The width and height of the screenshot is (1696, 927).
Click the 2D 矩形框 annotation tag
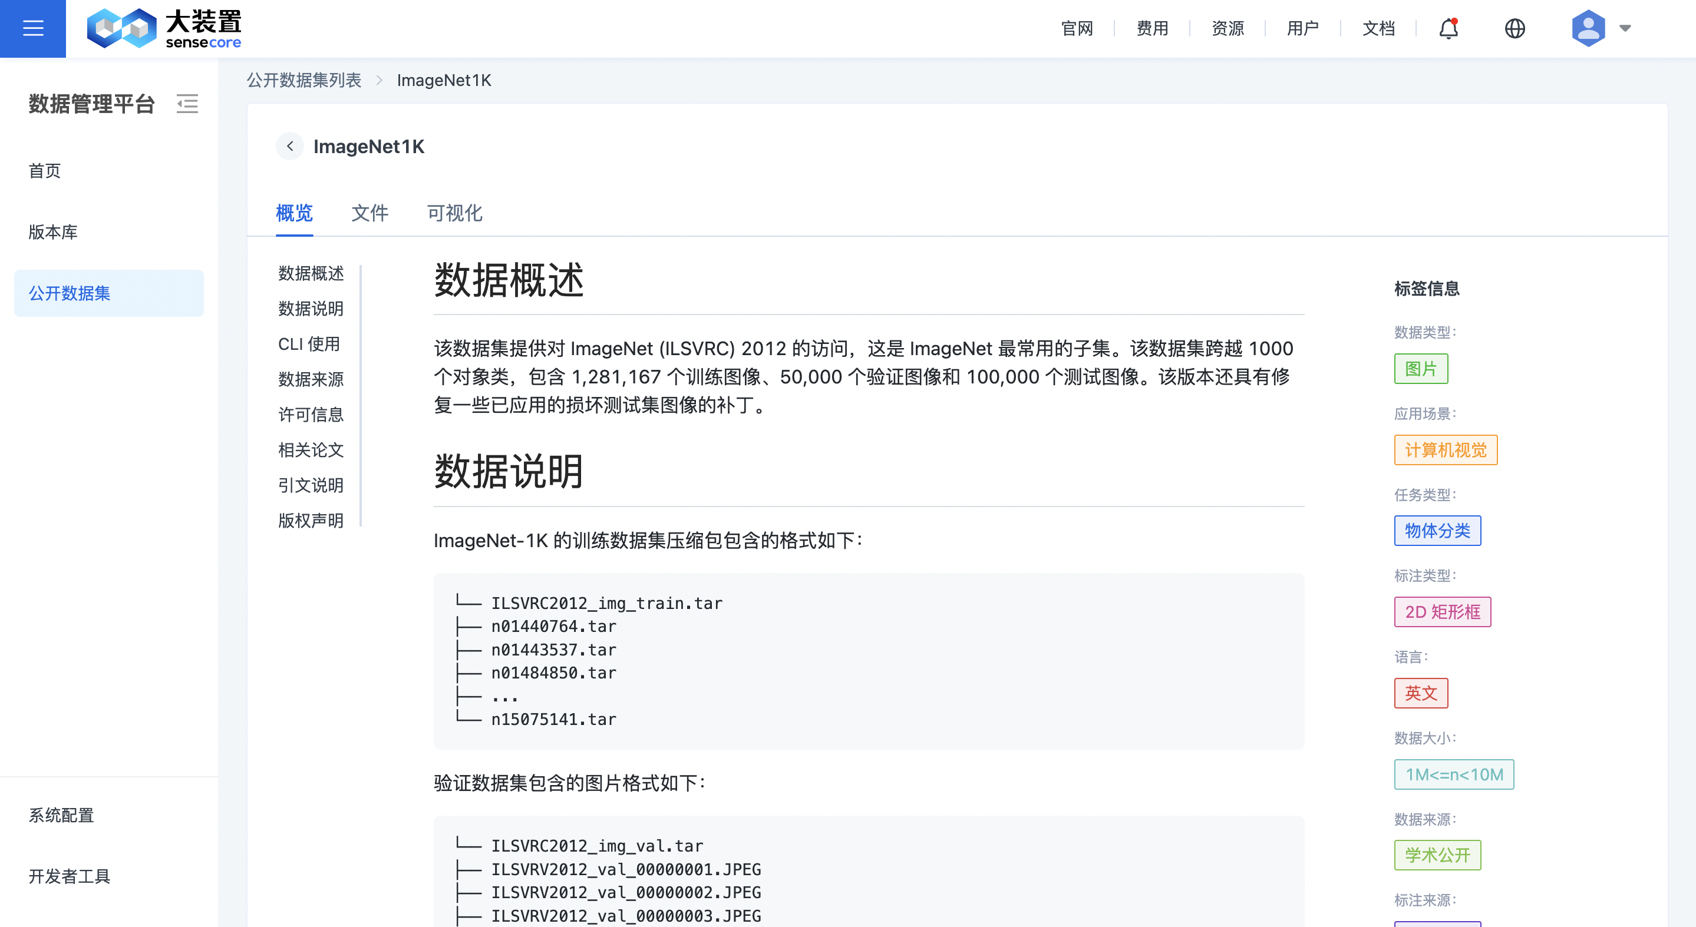pyautogui.click(x=1443, y=612)
